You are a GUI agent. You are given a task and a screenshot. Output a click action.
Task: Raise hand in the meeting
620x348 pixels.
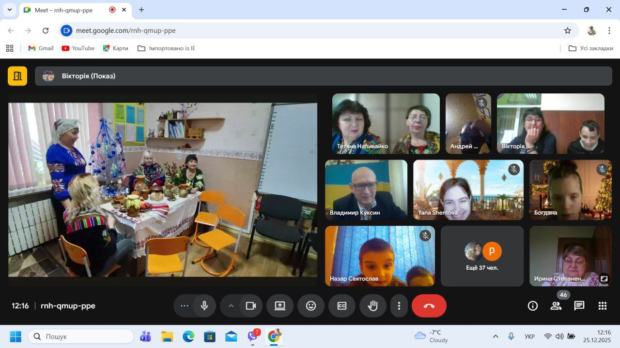coord(372,306)
